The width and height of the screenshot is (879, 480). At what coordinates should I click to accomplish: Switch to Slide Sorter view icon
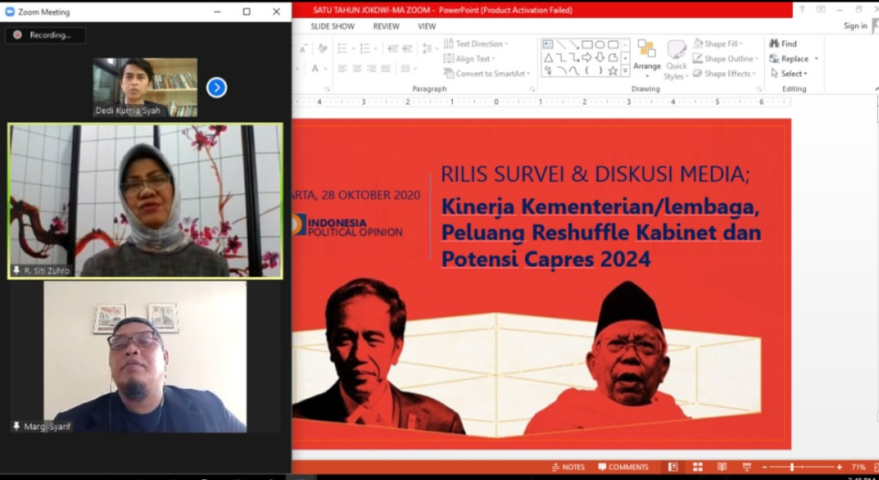point(698,467)
